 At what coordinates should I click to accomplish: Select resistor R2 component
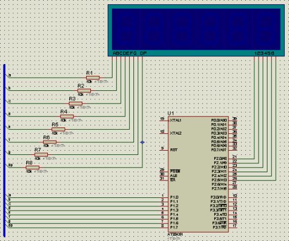84,91
